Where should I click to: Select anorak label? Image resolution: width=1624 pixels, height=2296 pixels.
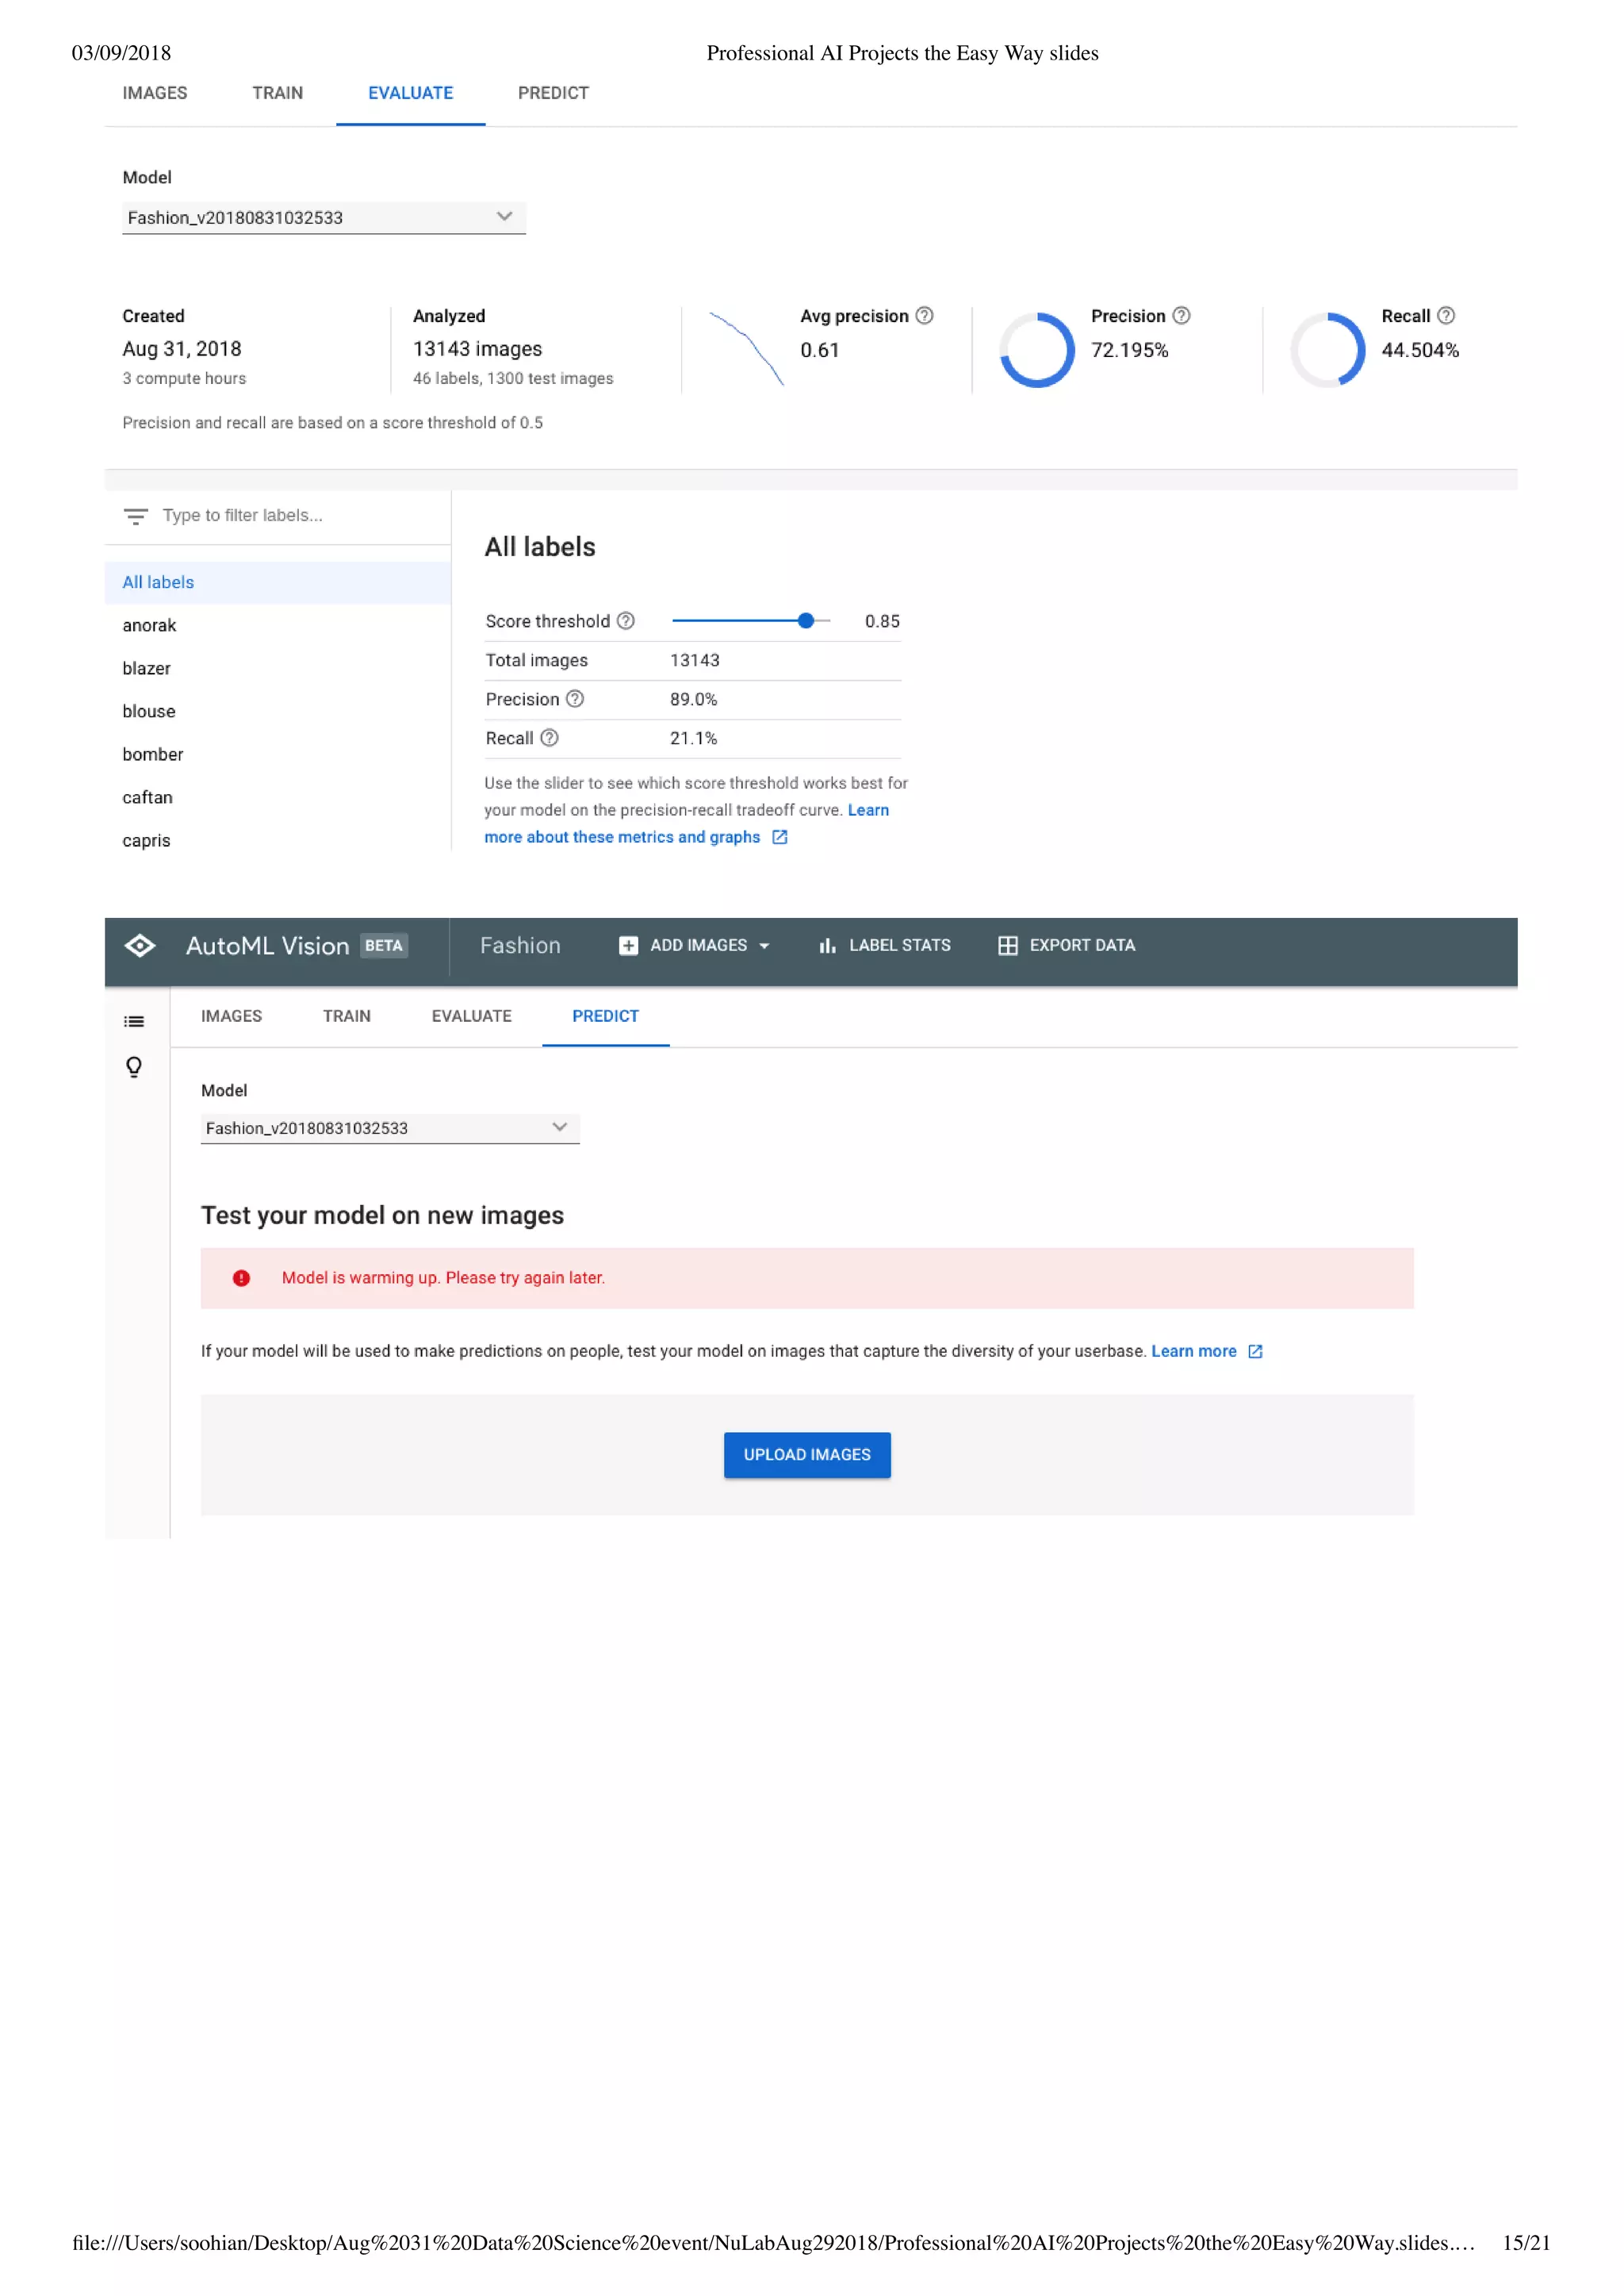(149, 625)
